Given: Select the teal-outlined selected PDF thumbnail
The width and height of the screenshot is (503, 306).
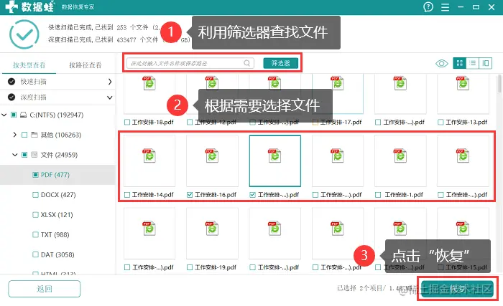Looking at the screenshot, I should 275,161.
